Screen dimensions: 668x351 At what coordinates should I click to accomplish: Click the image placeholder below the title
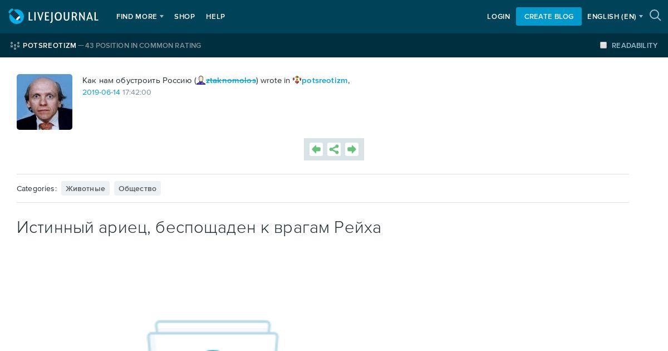click(213, 335)
